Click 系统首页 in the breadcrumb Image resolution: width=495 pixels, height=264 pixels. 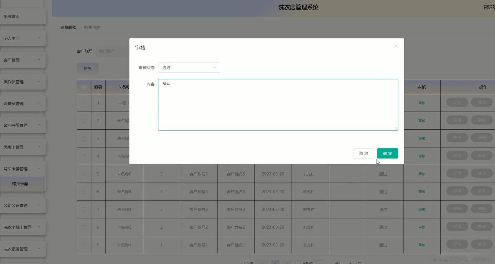point(68,27)
